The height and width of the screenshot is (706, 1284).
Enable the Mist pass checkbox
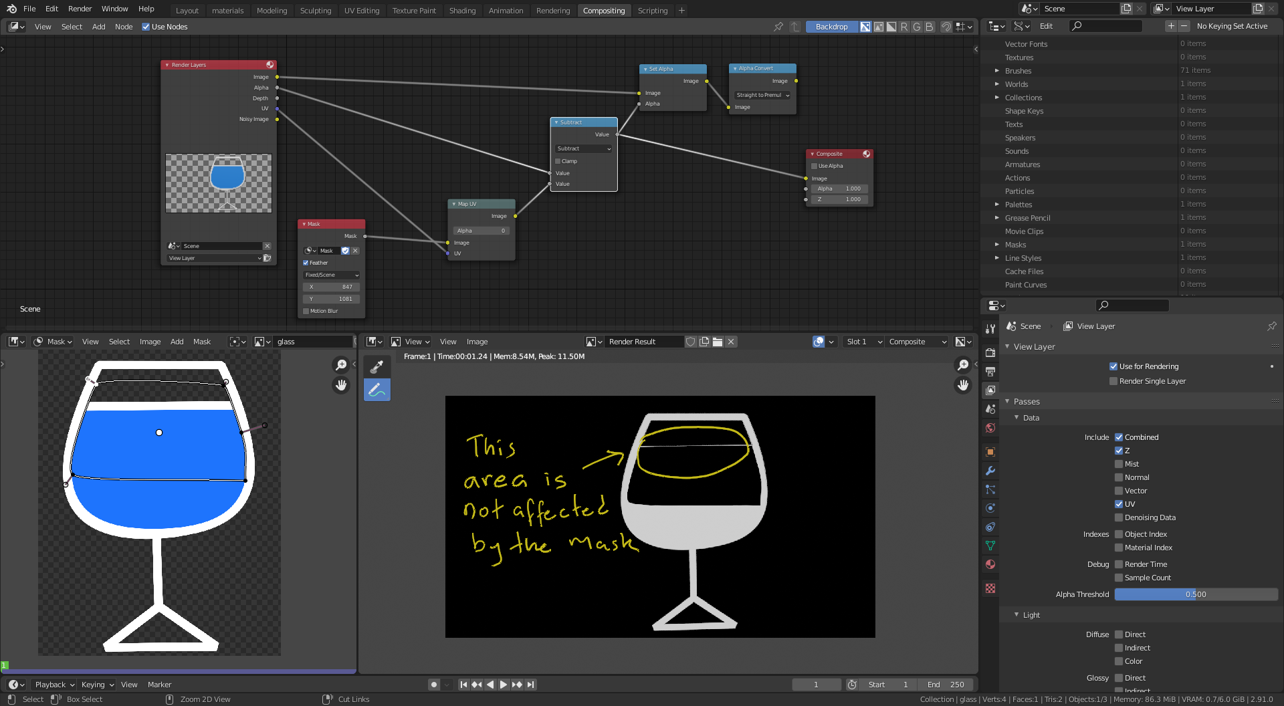(1119, 464)
